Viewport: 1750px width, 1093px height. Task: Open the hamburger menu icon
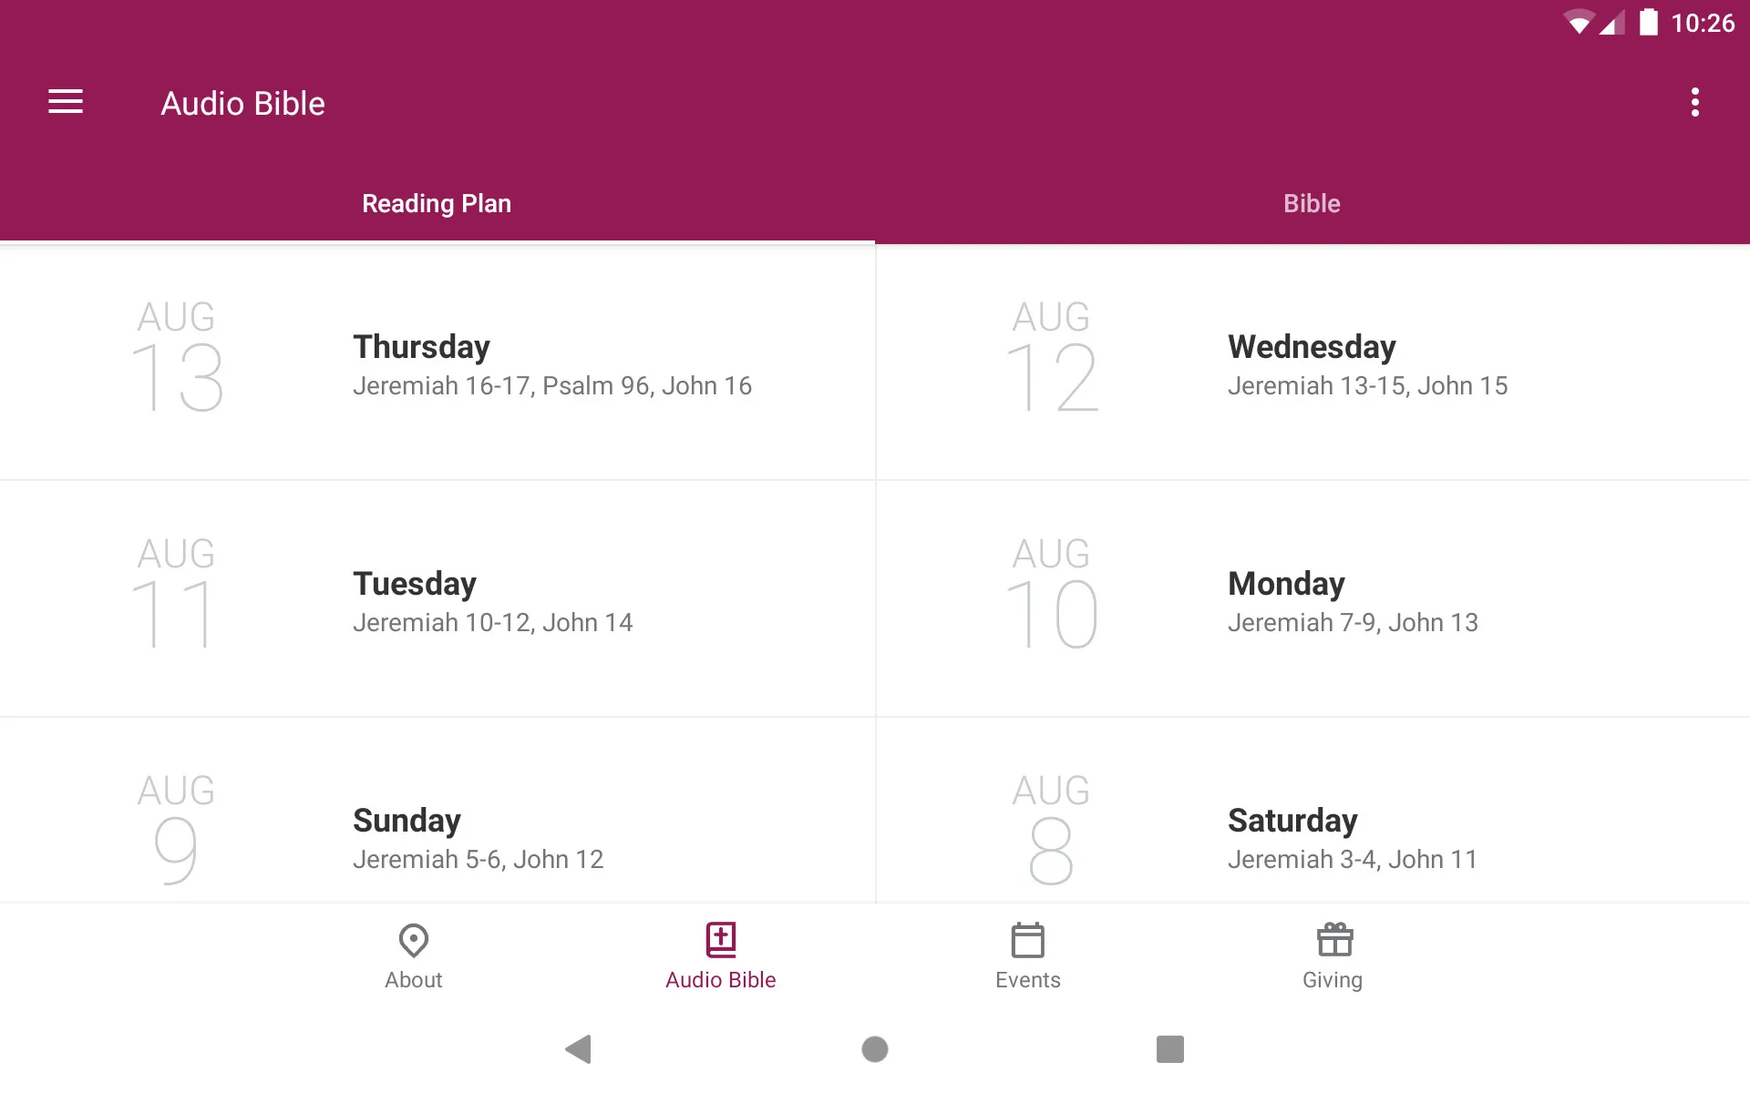[66, 103]
